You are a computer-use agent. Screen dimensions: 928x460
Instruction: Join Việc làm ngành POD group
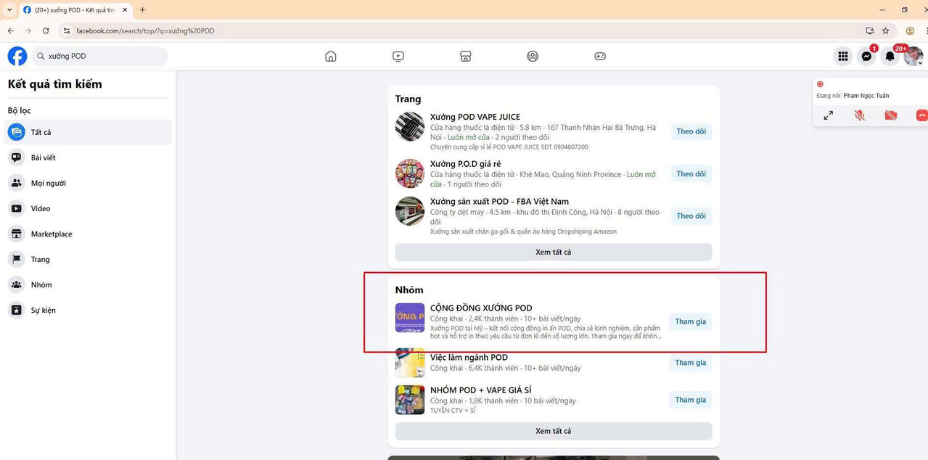coord(690,363)
